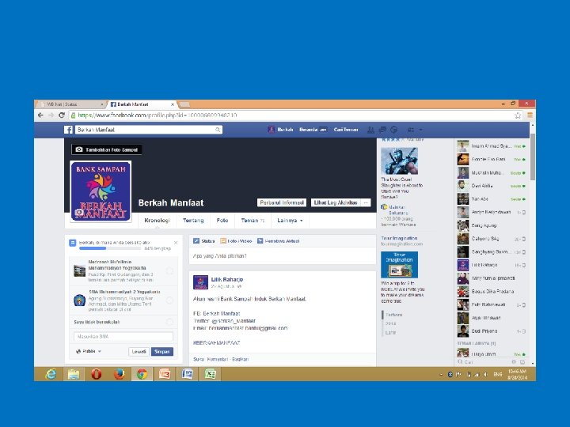Viewport: 570px width, 427px height.
Task: Click the Lihat Log Aktivitas button
Action: (x=336, y=202)
